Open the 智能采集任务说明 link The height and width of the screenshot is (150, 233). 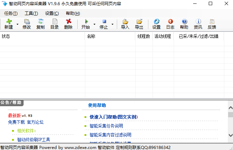[x=106, y=126]
